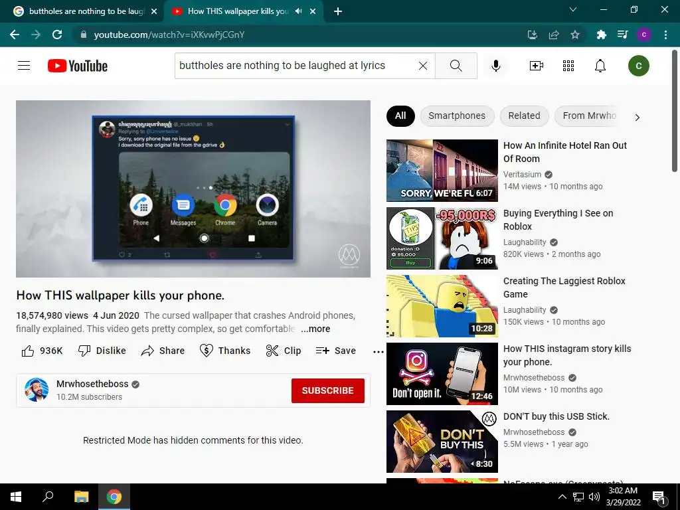
Task: Like the video with thumbs up
Action: coord(42,351)
